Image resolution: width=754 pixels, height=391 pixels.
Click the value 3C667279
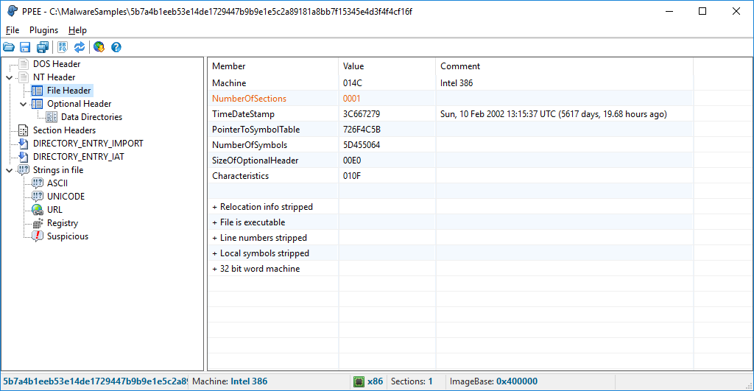361,114
